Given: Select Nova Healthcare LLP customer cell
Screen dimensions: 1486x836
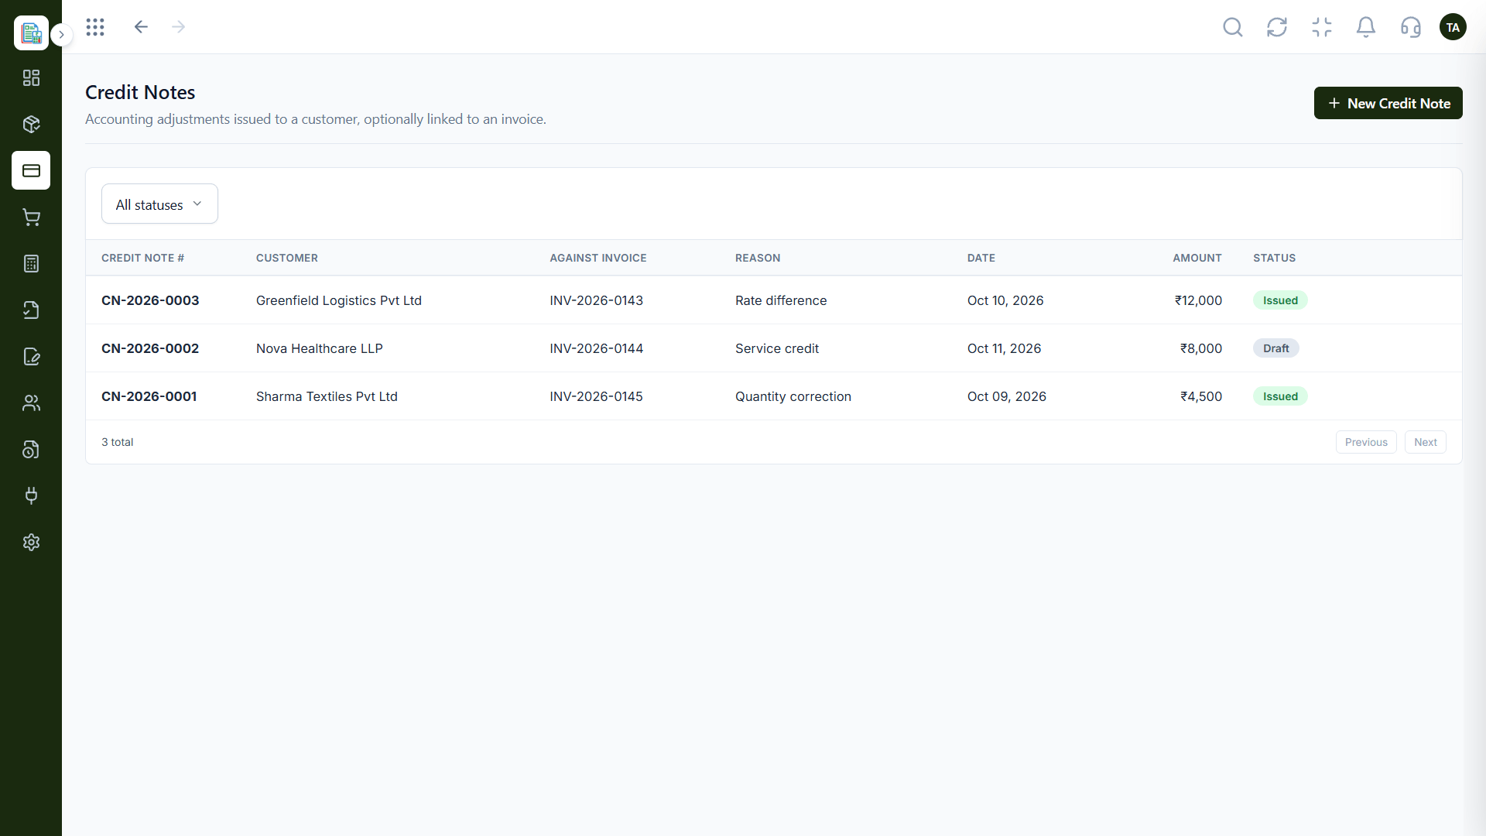Looking at the screenshot, I should point(320,348).
